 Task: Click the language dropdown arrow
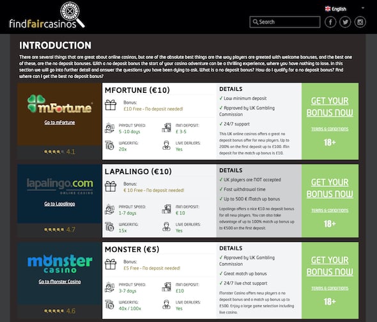[x=363, y=8]
